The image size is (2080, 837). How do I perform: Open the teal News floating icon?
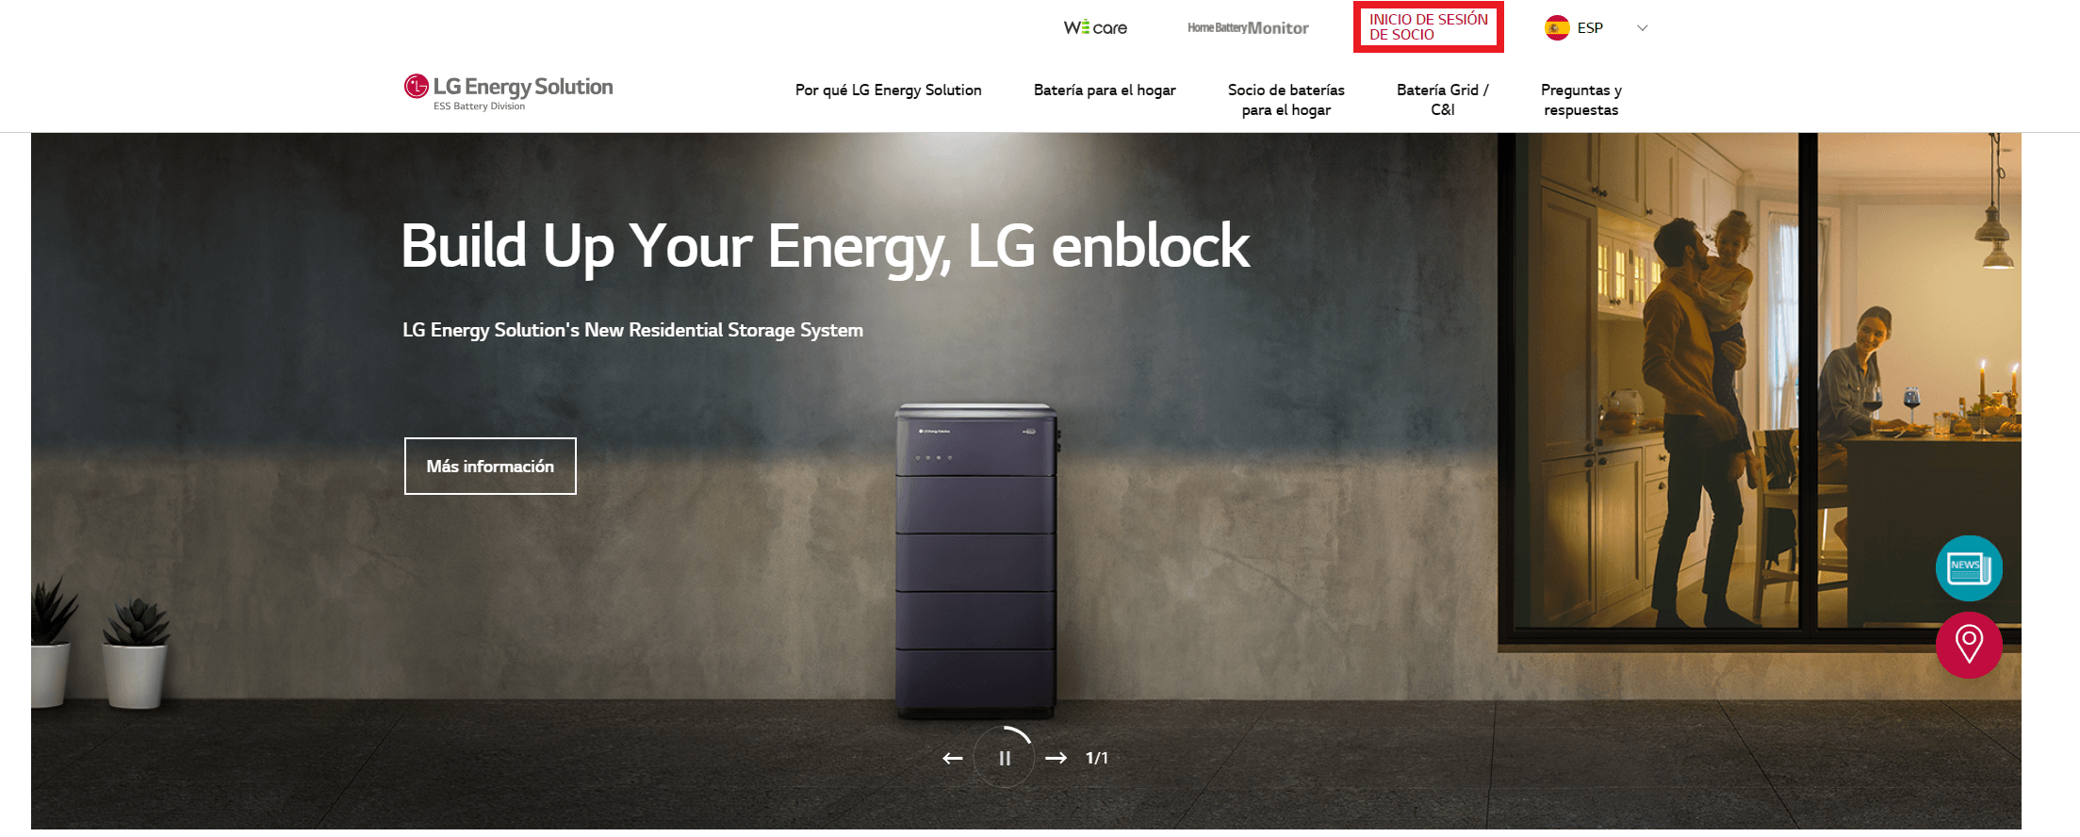pos(1969,568)
